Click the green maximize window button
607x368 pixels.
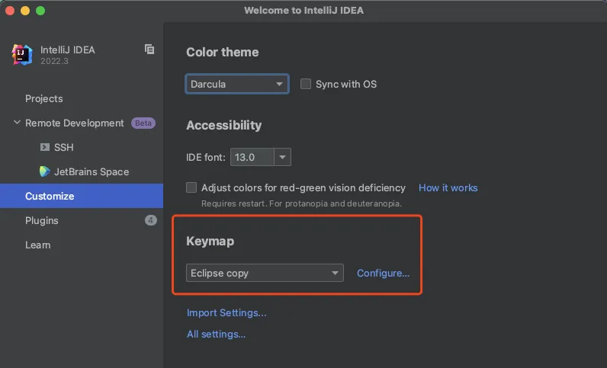click(40, 11)
